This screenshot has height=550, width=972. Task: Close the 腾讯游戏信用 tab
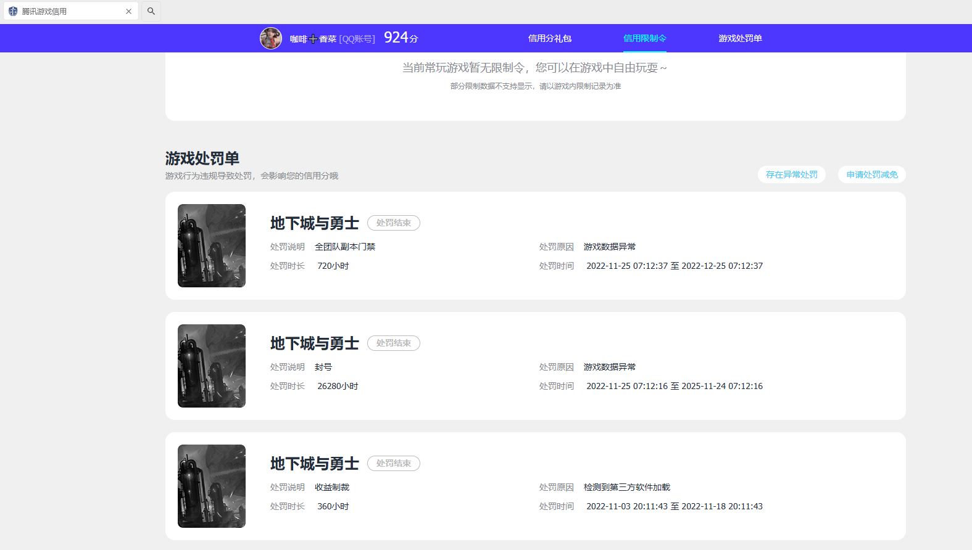tap(128, 11)
